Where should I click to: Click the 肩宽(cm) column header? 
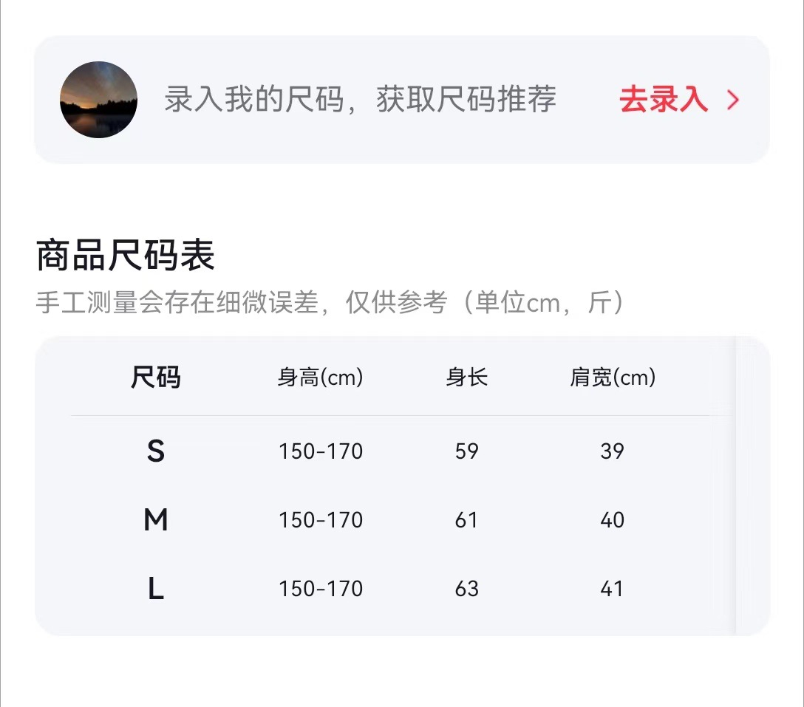click(612, 378)
